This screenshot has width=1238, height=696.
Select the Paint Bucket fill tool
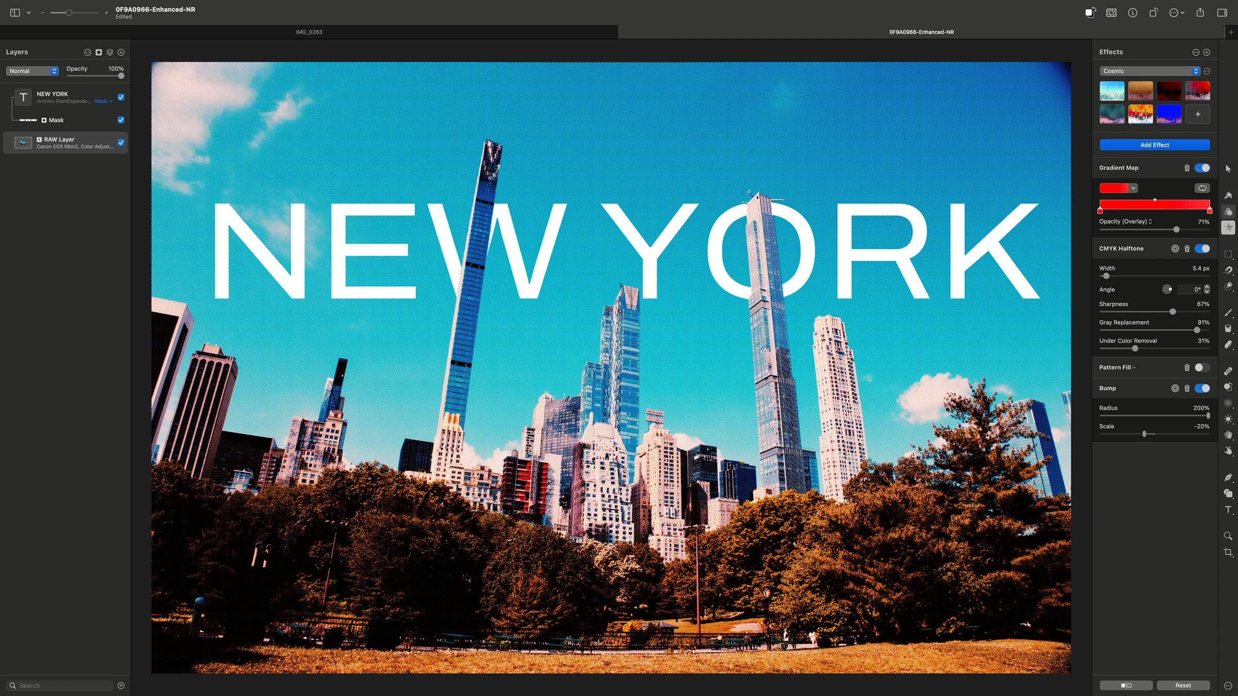(x=1228, y=328)
